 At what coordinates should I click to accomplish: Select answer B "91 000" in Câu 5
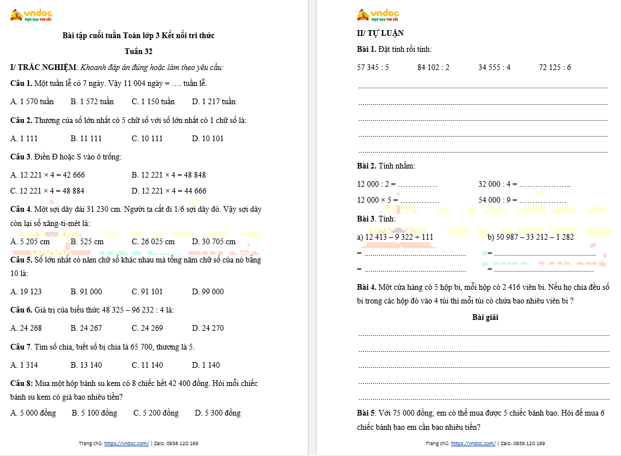[x=86, y=291]
